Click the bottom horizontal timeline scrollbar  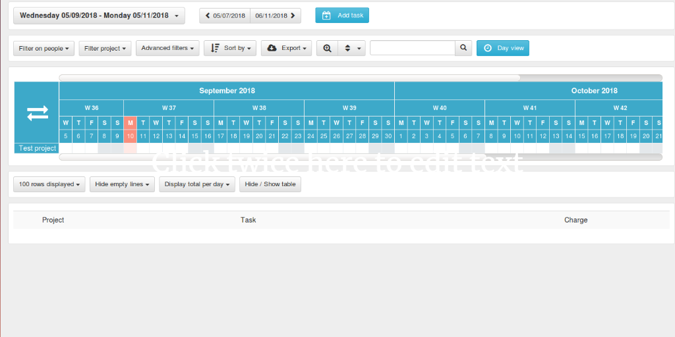pyautogui.click(x=361, y=157)
